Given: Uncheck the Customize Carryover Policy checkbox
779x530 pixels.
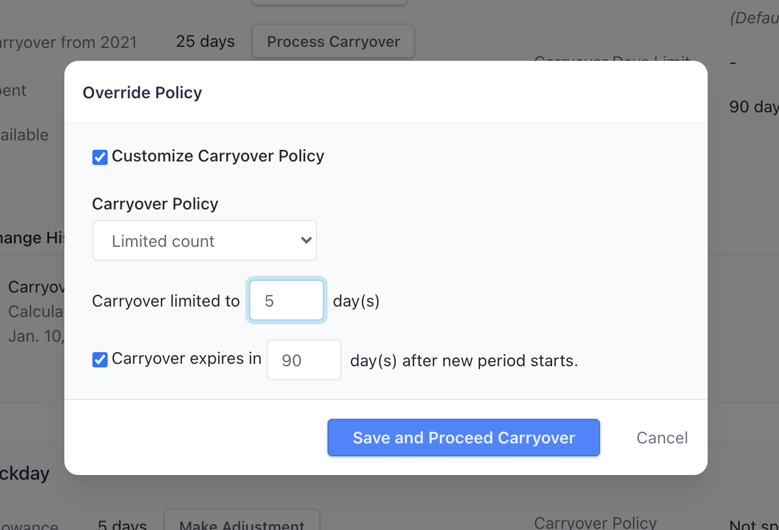Looking at the screenshot, I should point(100,157).
